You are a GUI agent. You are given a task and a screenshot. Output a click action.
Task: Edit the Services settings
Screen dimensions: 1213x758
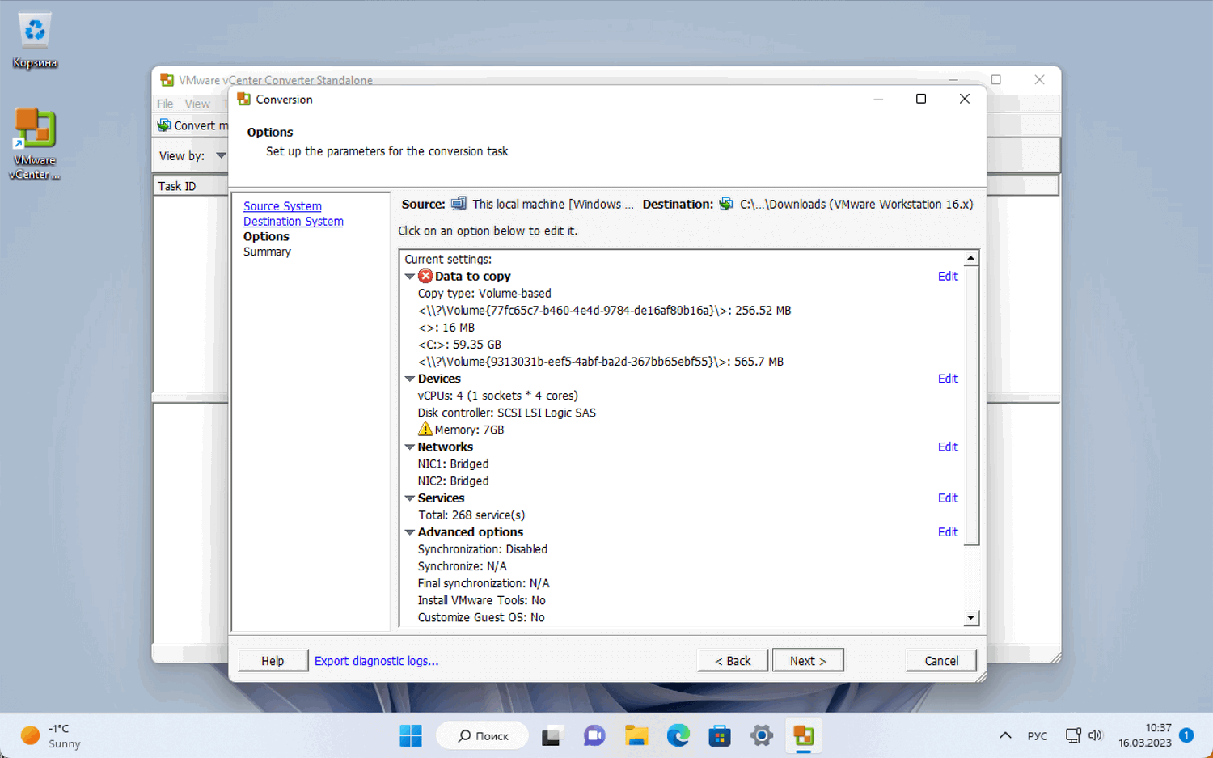tap(948, 498)
